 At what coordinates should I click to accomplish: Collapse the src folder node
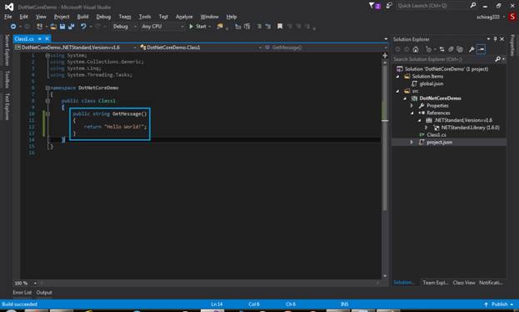point(398,91)
